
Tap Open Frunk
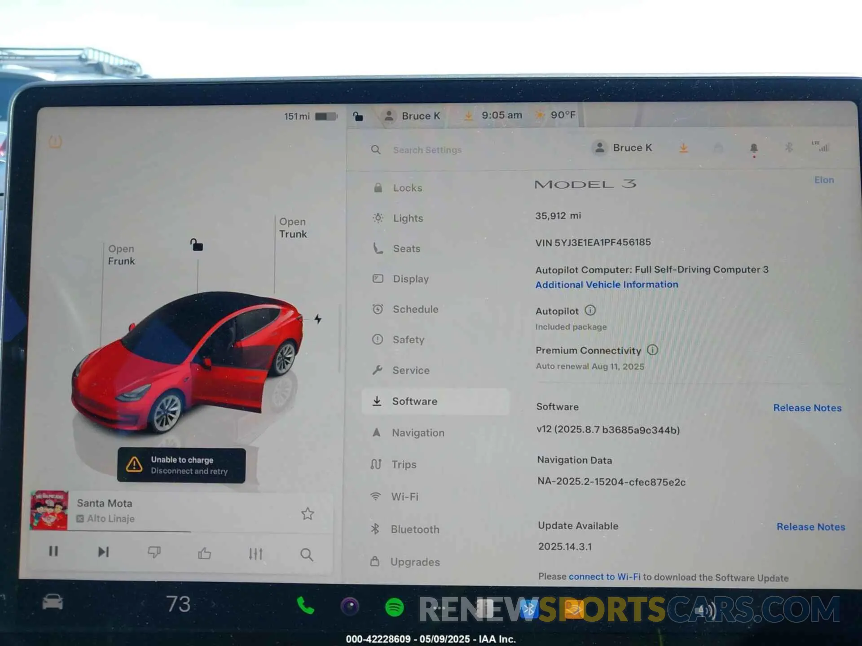coord(121,255)
